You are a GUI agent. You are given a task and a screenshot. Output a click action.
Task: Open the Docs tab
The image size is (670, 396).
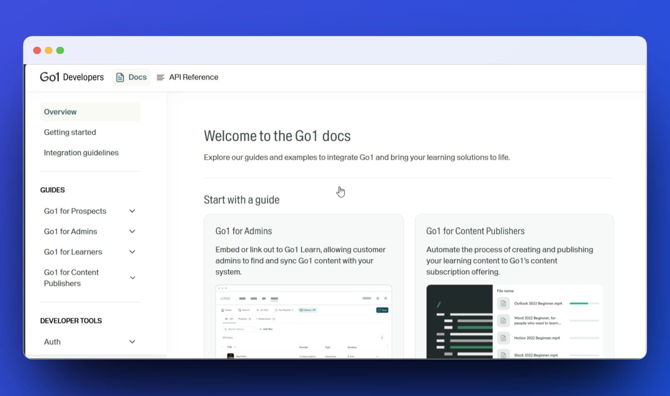tap(131, 77)
